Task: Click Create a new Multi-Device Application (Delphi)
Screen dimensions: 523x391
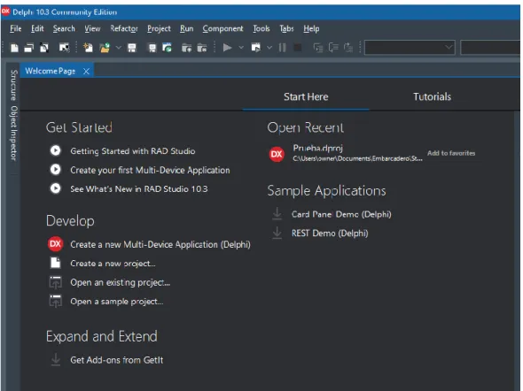Action: (x=160, y=244)
